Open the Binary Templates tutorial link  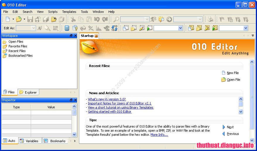121,107
